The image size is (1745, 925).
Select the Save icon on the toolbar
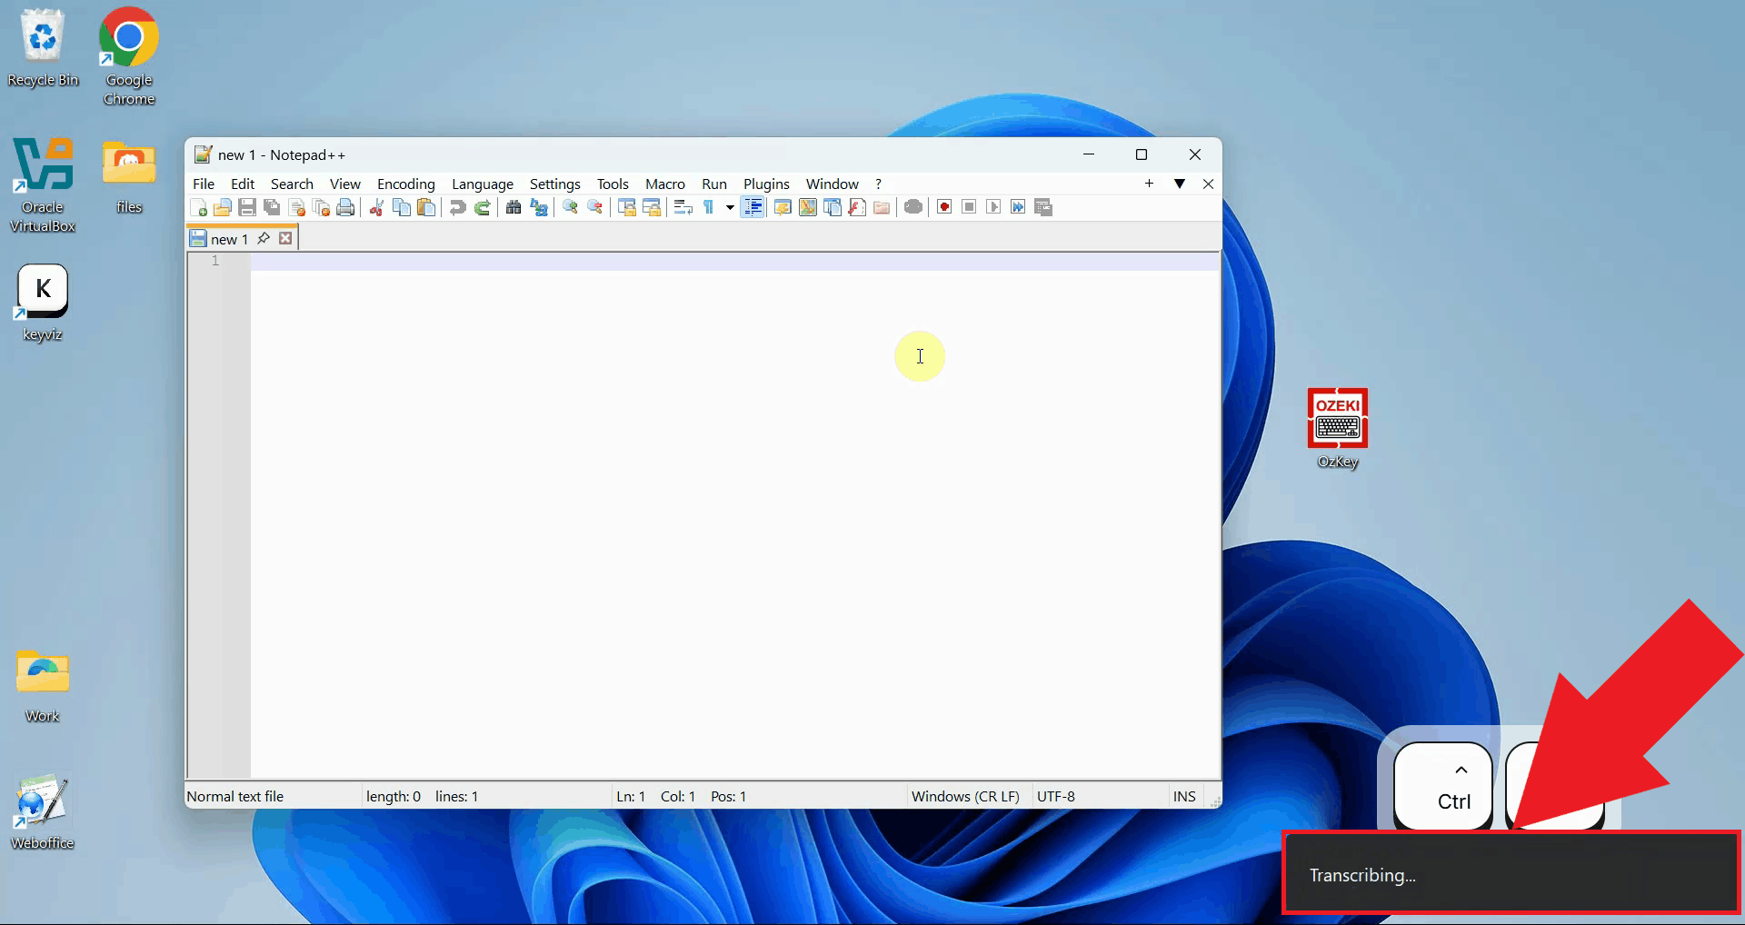[x=247, y=207]
